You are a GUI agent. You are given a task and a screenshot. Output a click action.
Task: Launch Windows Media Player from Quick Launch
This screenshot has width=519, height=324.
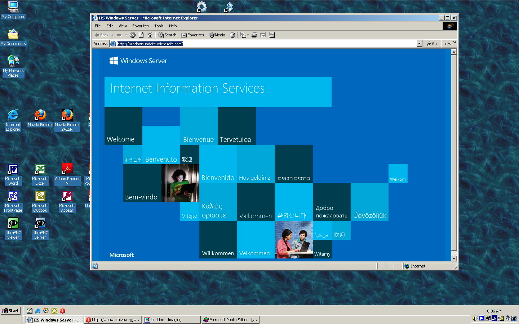46,311
